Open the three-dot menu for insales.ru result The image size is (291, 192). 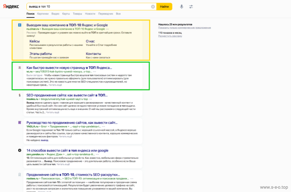click(90, 99)
